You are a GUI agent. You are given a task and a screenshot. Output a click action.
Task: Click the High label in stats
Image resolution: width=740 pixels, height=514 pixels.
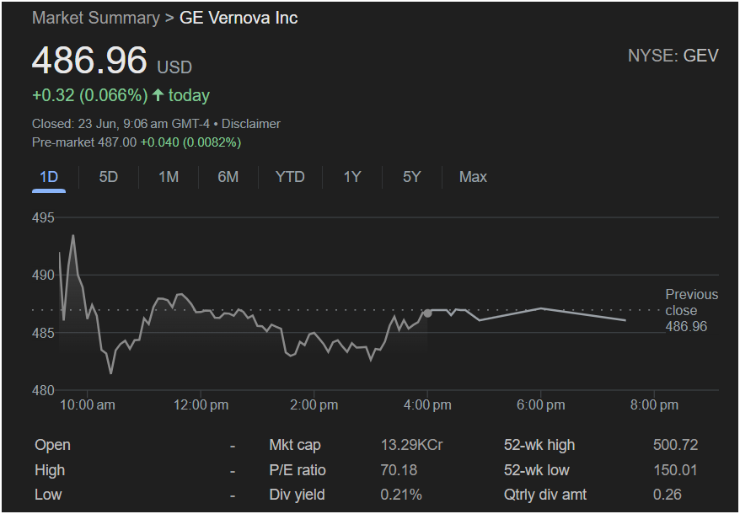point(50,470)
